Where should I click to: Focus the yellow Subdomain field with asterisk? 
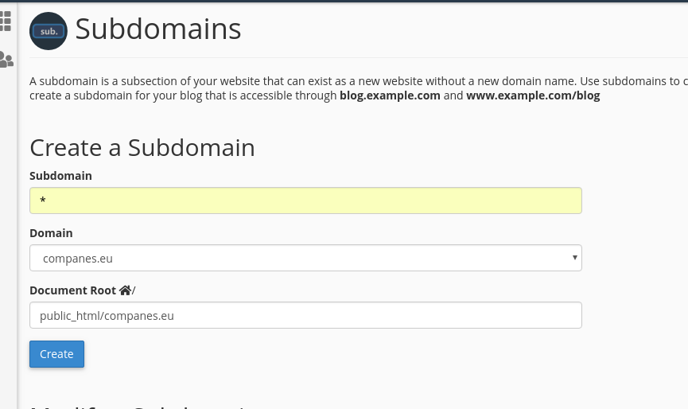click(305, 201)
